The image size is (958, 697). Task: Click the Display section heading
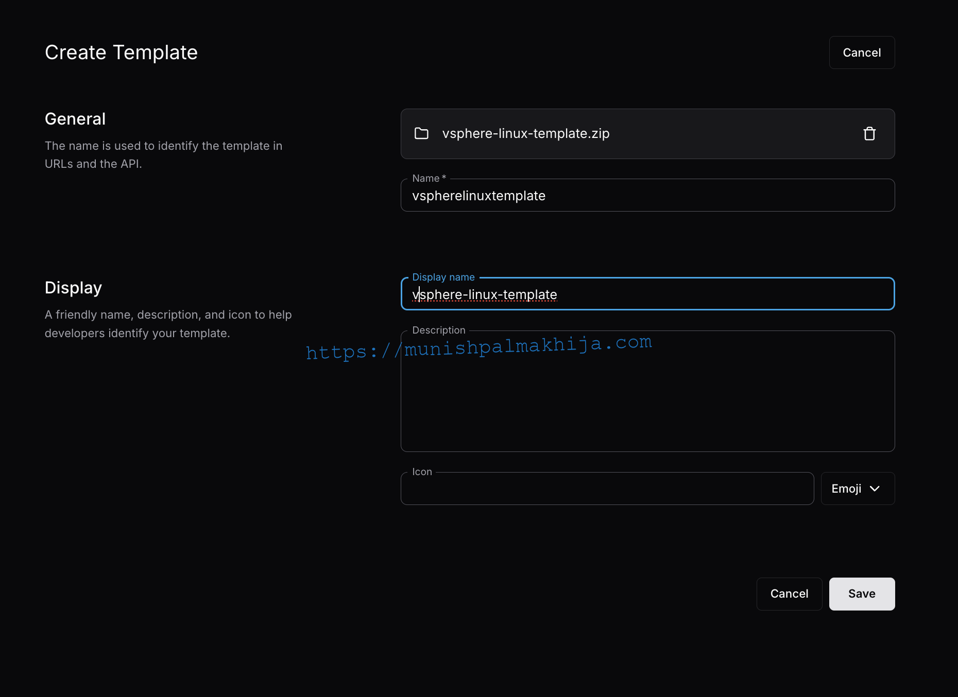point(73,288)
